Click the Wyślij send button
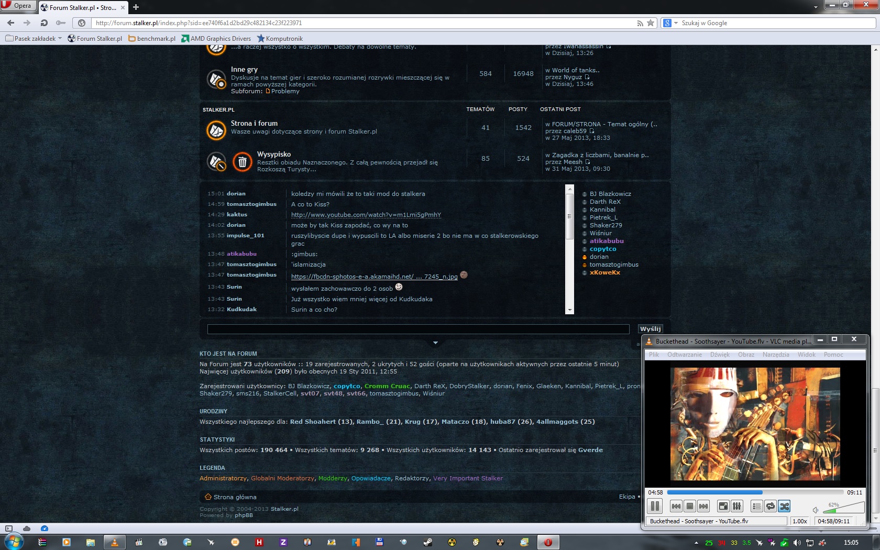 [x=651, y=329]
